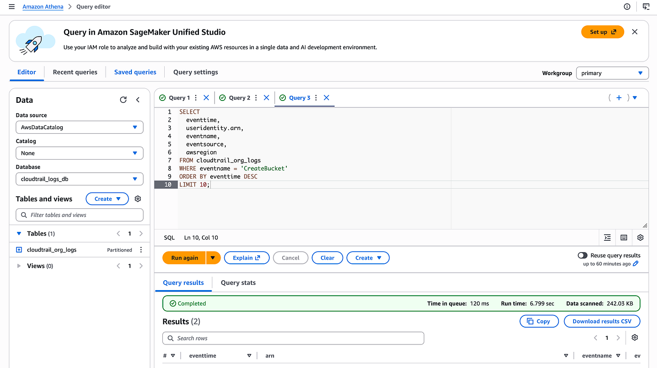
Task: Expand the Views section
Action: click(x=19, y=266)
